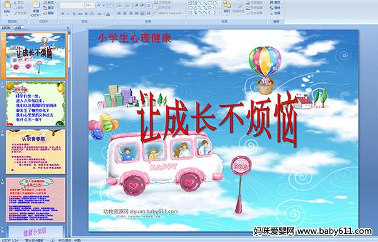Click the Arrange shapes icon
The width and height of the screenshot is (378, 242).
pos(227,7)
